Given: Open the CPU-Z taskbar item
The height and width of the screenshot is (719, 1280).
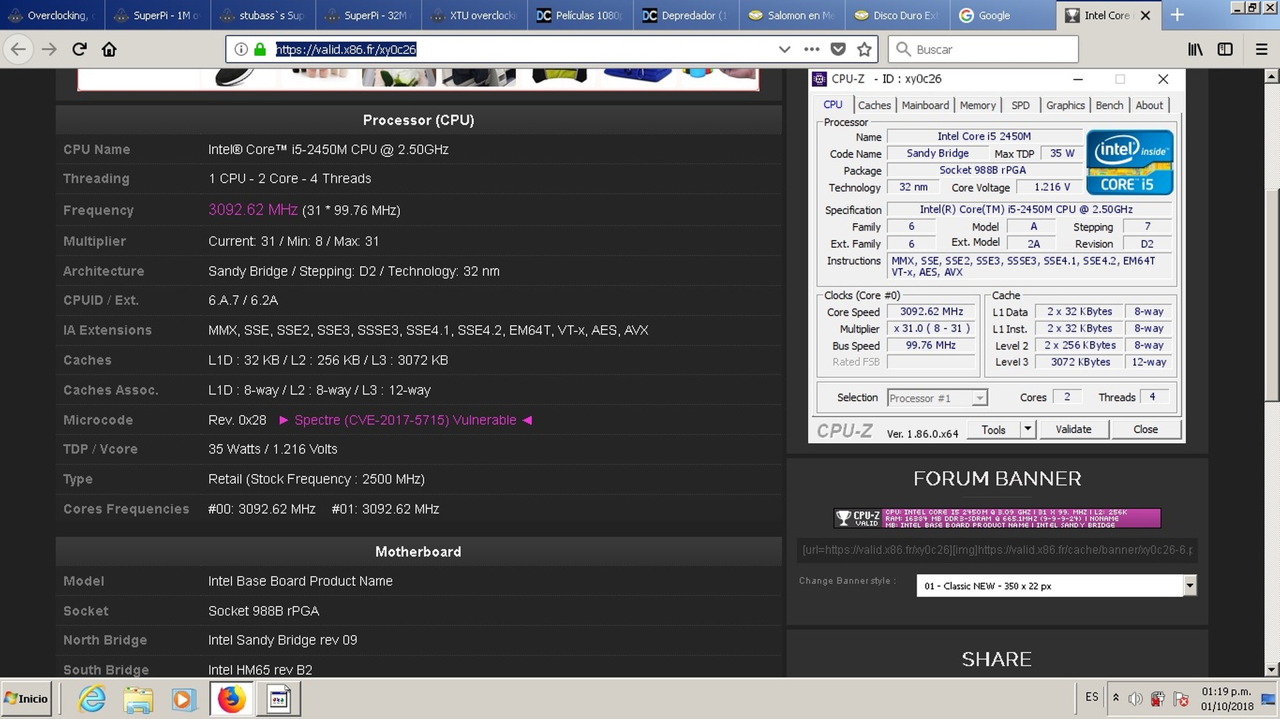Looking at the screenshot, I should pyautogui.click(x=279, y=699).
